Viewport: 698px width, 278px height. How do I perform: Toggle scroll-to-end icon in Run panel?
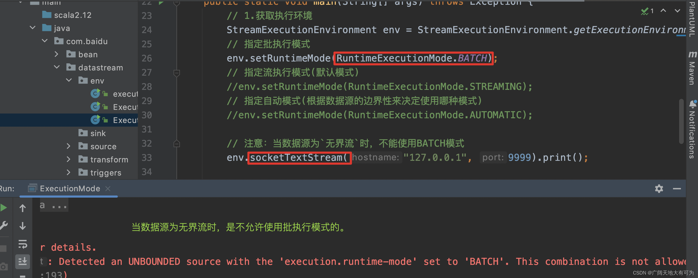[x=23, y=261]
